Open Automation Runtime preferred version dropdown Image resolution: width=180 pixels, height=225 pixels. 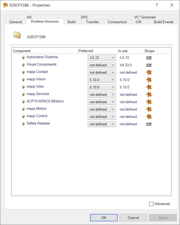click(102, 58)
